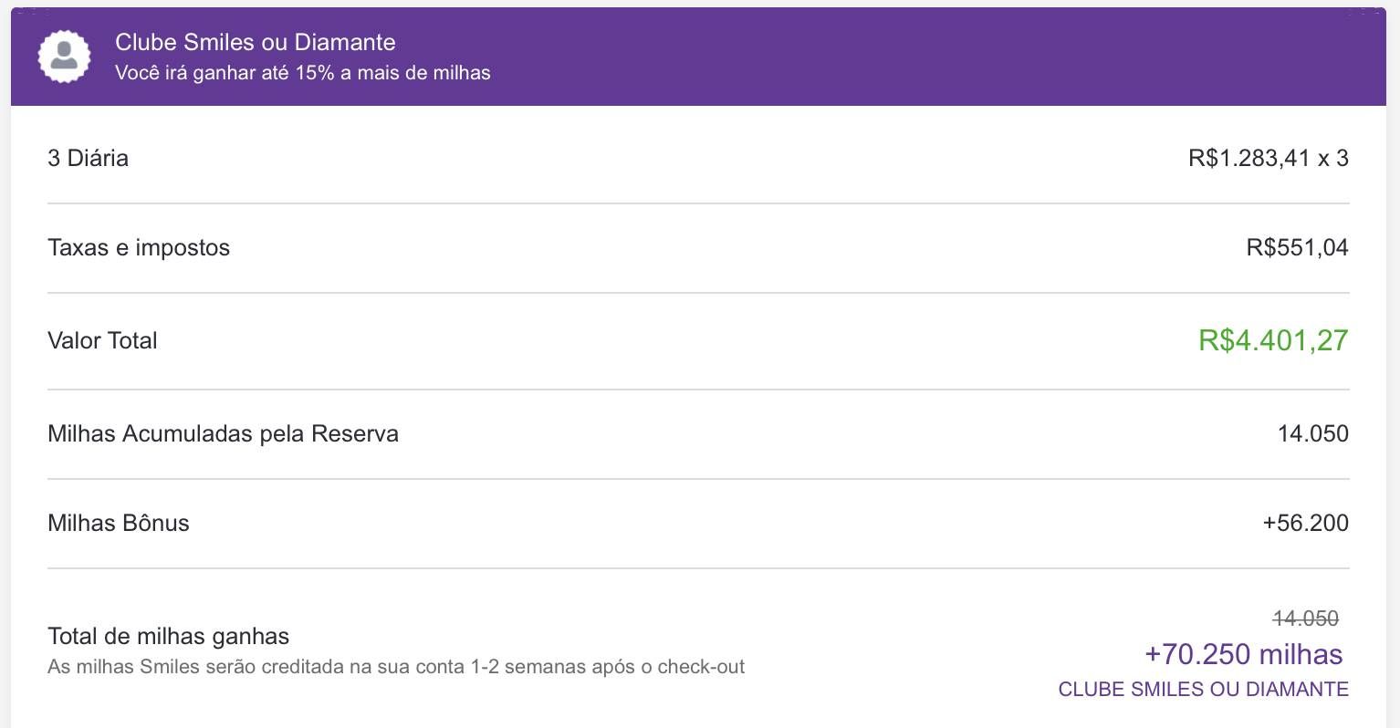Click the Milhas Bônus label
This screenshot has height=728, width=1400.
[119, 523]
